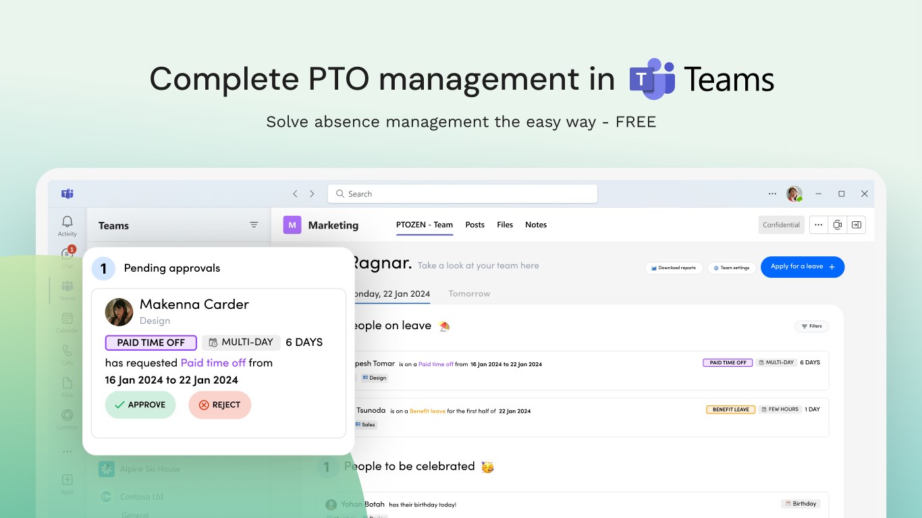922x518 pixels.
Task: Switch to the Posts tab
Action: pos(475,225)
